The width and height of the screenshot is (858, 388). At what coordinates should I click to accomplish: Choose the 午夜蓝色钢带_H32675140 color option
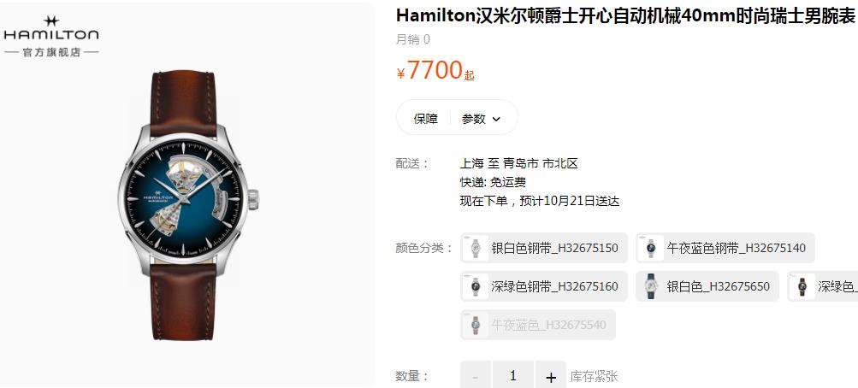[x=725, y=248]
